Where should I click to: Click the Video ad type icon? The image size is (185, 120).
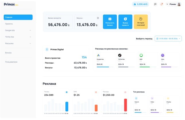152,98
